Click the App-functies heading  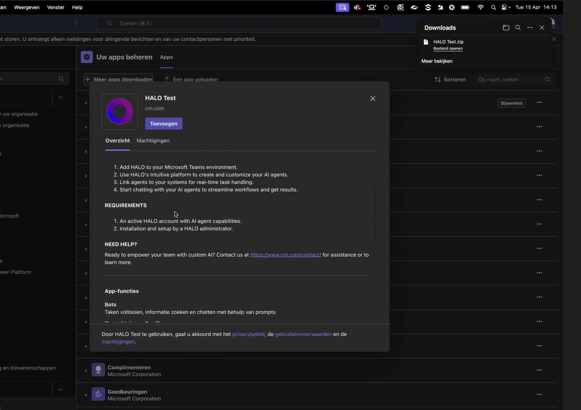122,291
